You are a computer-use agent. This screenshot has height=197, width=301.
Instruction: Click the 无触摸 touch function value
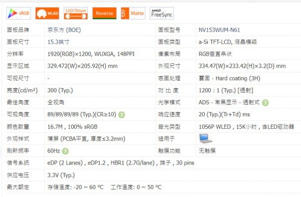point(207,151)
